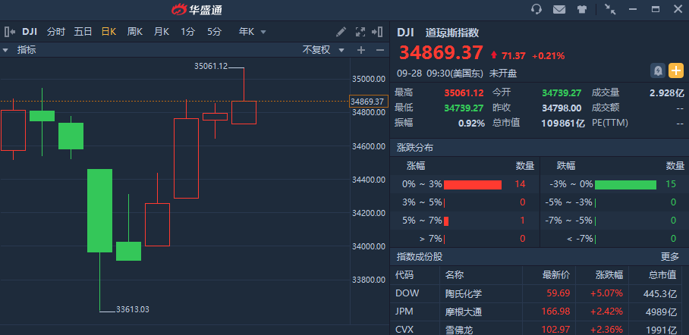Click the 华盛通 logo
The width and height of the screenshot is (689, 335).
point(197,9)
